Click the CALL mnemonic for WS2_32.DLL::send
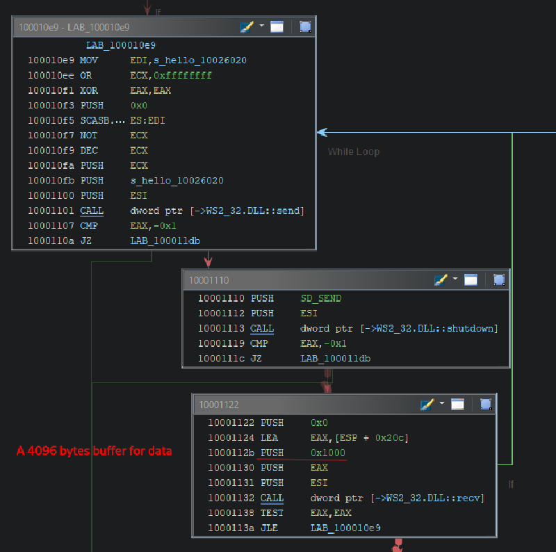This screenshot has width=556, height=552. (x=92, y=211)
